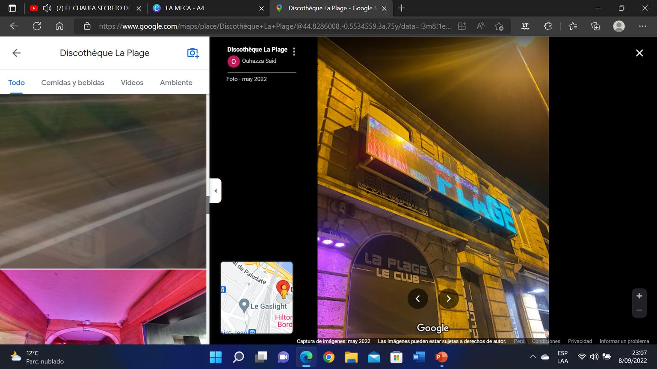
Task: Show hidden system tray icons
Action: 533,357
